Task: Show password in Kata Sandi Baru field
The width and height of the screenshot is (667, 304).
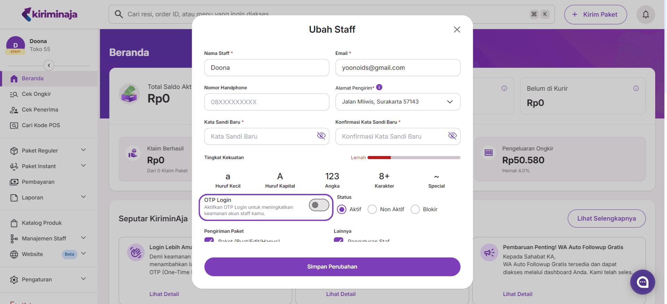Action: pyautogui.click(x=321, y=136)
